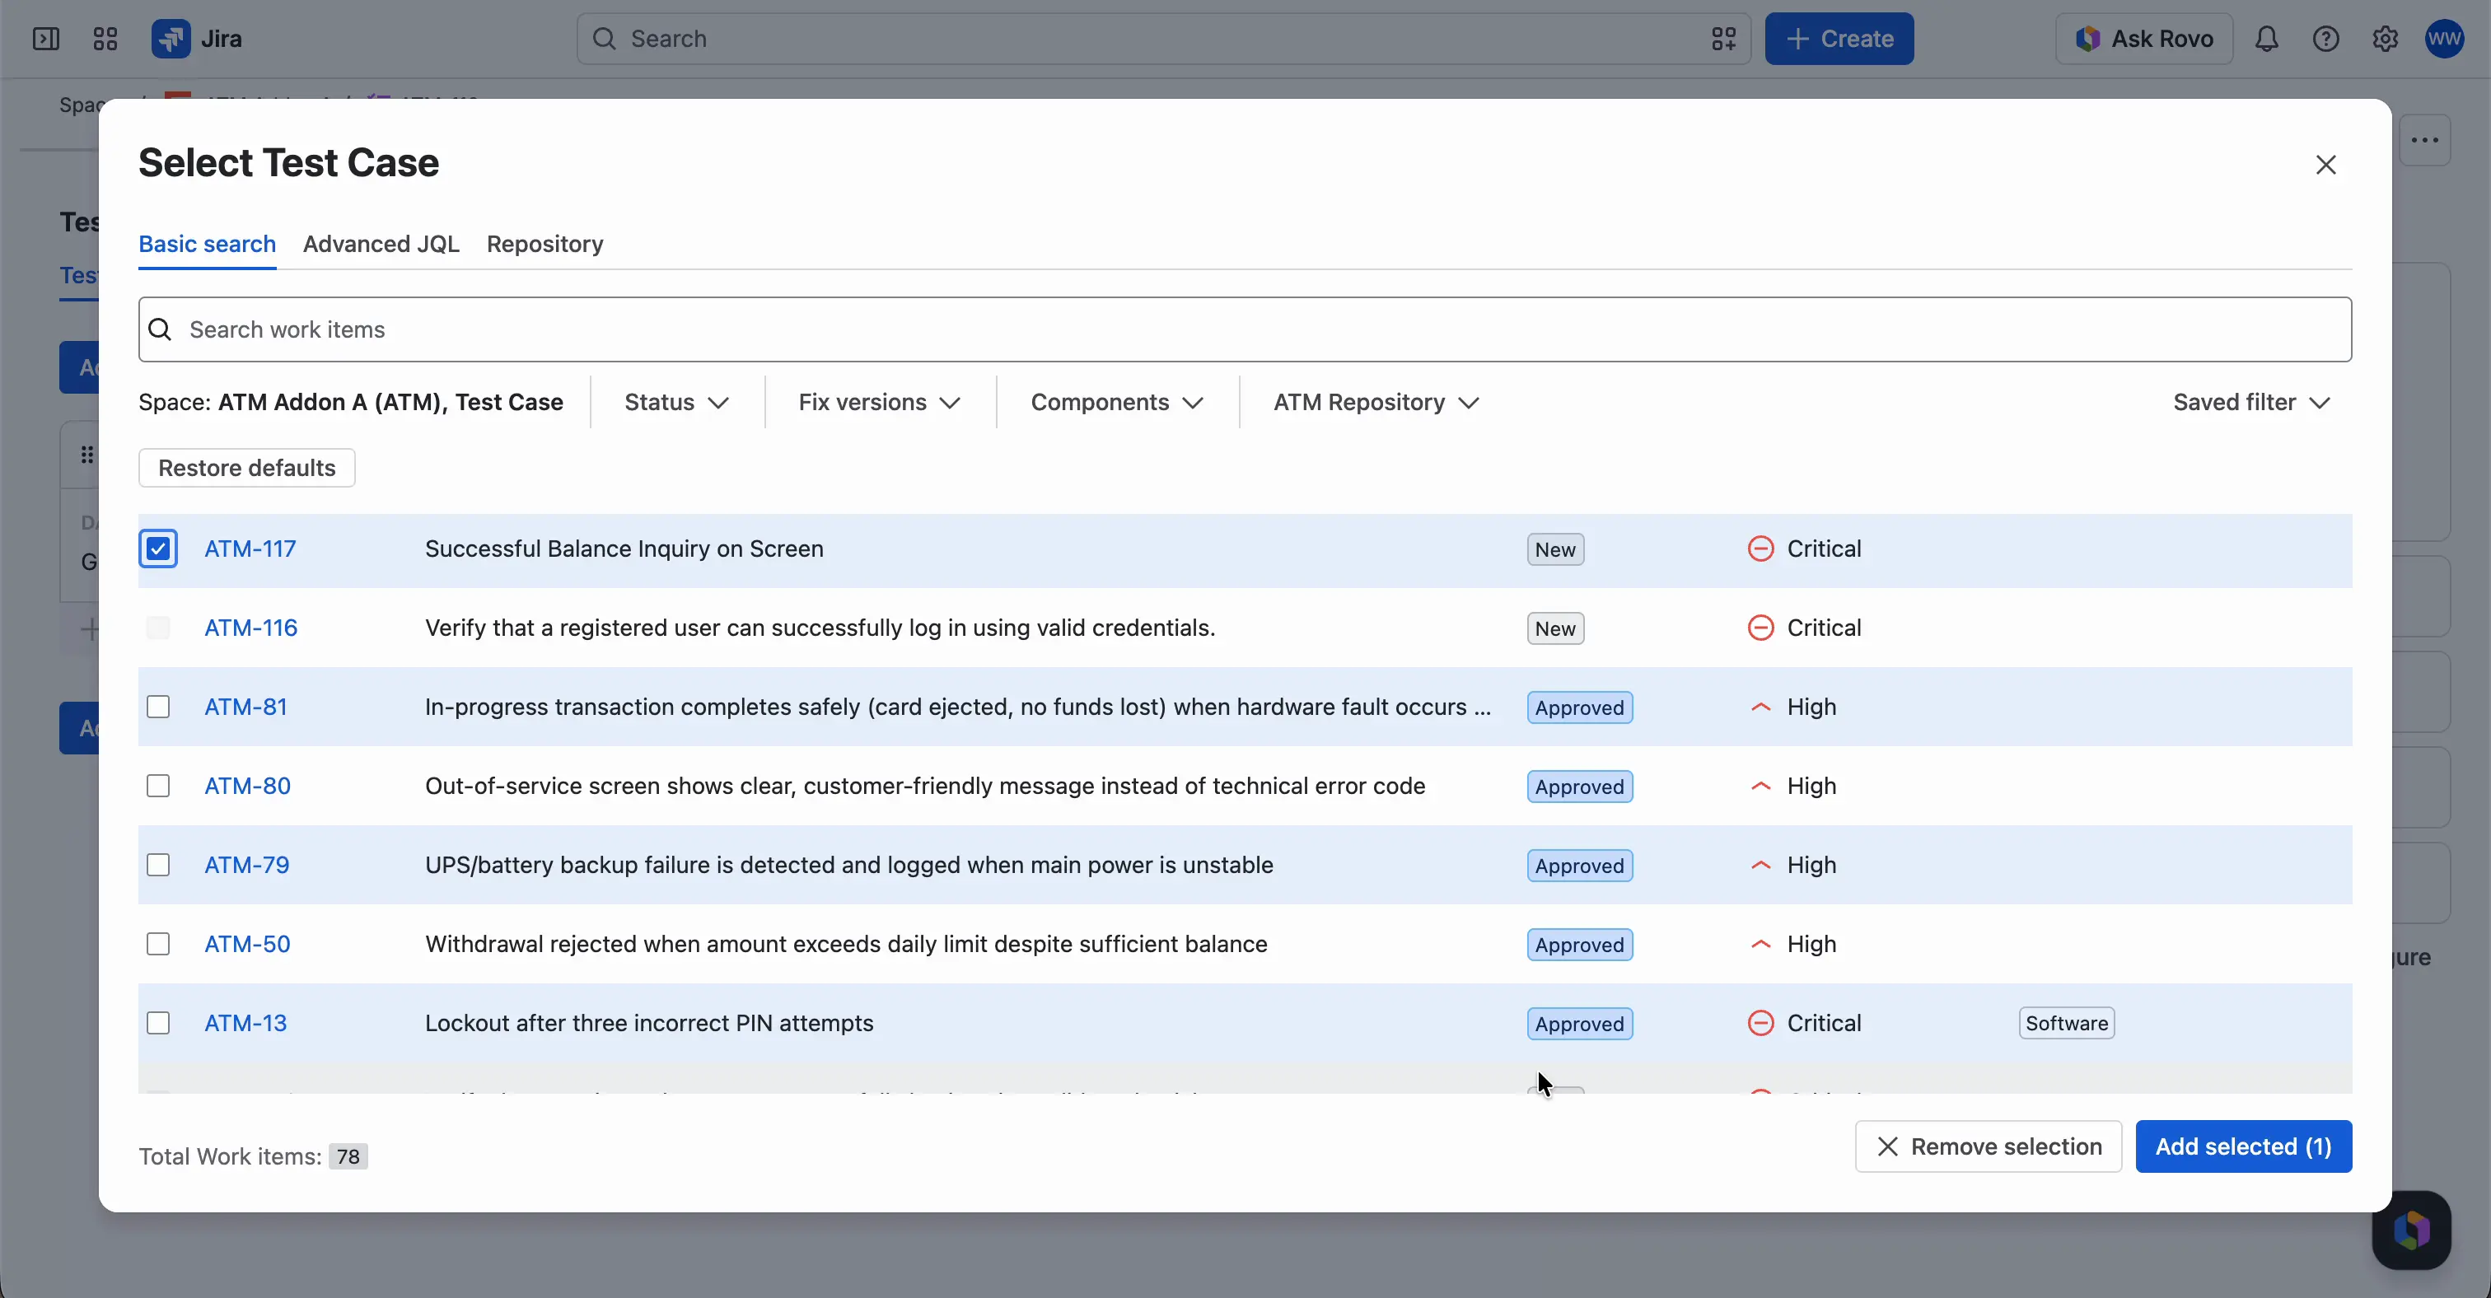Click the Remove selection button
This screenshot has width=2491, height=1298.
click(1989, 1147)
